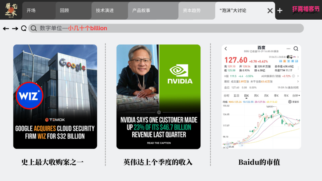
Task: Select the 季K chart tab
Action: coord(276,96)
